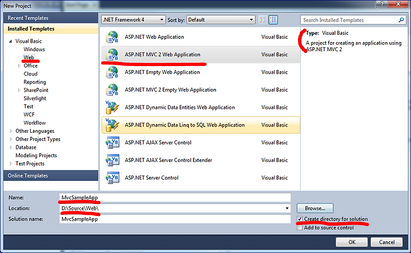The width and height of the screenshot is (411, 253).
Task: Click the ASP.NET Web Application template icon
Action: click(112, 37)
